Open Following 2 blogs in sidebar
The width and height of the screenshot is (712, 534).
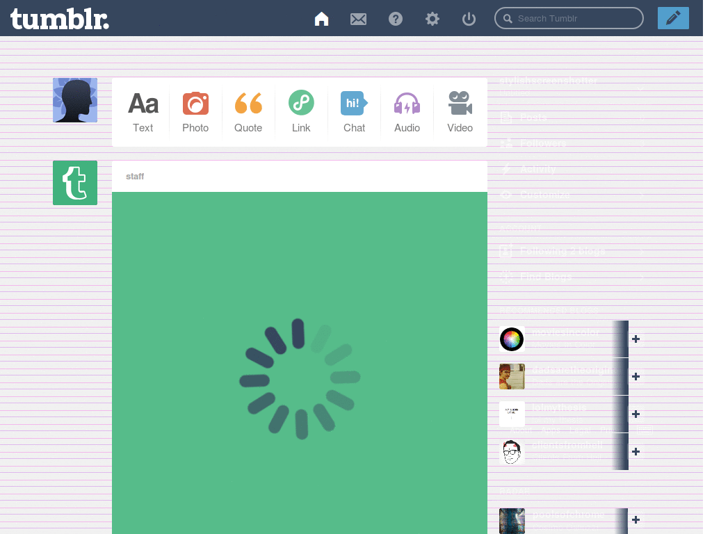pyautogui.click(x=563, y=250)
